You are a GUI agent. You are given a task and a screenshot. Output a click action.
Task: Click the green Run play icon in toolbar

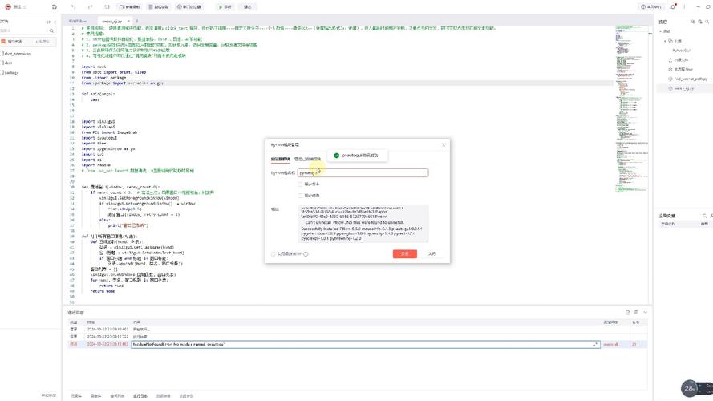click(x=221, y=6)
